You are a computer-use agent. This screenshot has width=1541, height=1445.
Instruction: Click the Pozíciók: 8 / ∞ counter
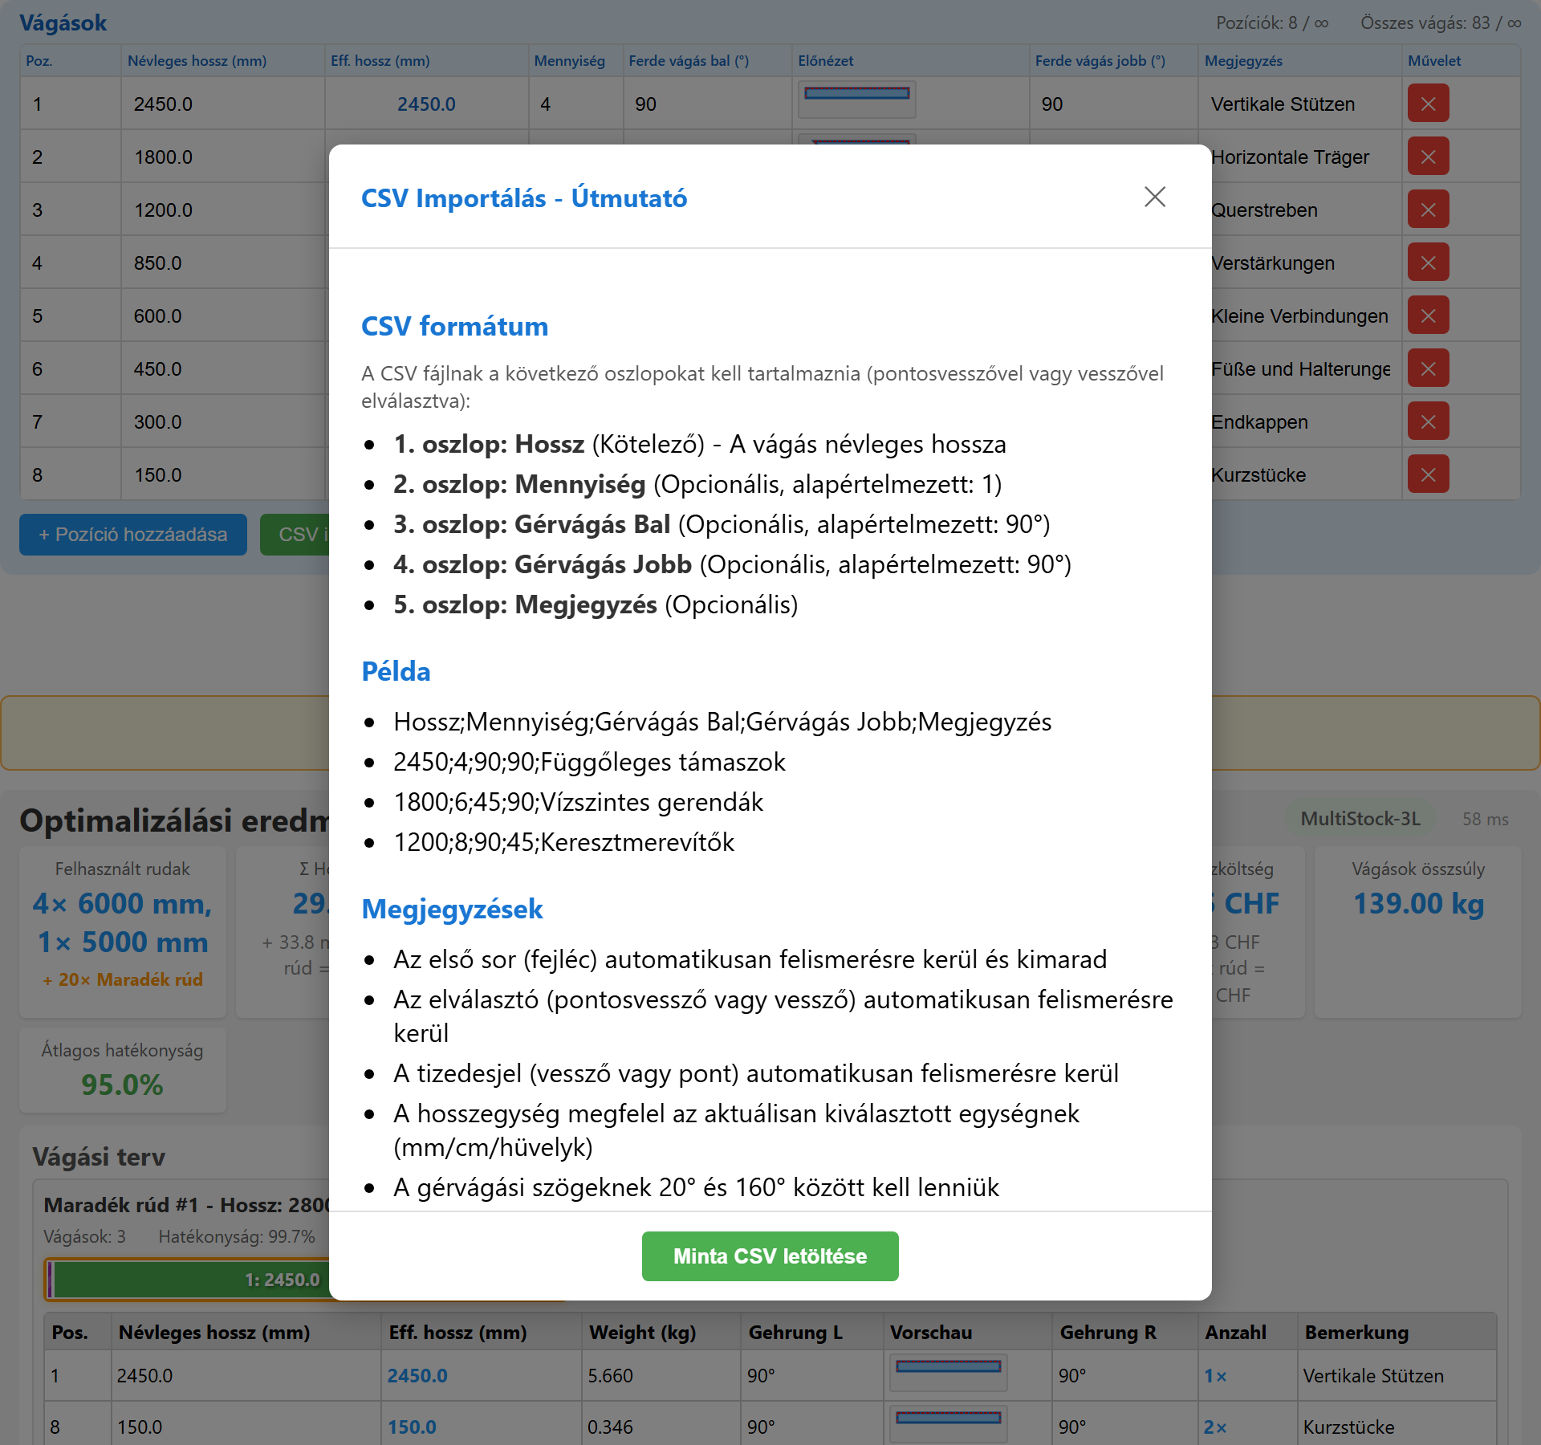coord(1272,23)
